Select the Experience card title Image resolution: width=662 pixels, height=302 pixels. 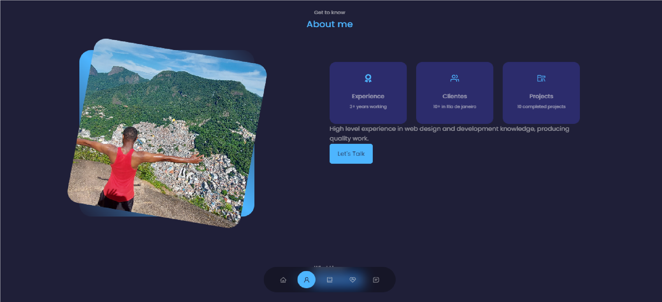368,96
